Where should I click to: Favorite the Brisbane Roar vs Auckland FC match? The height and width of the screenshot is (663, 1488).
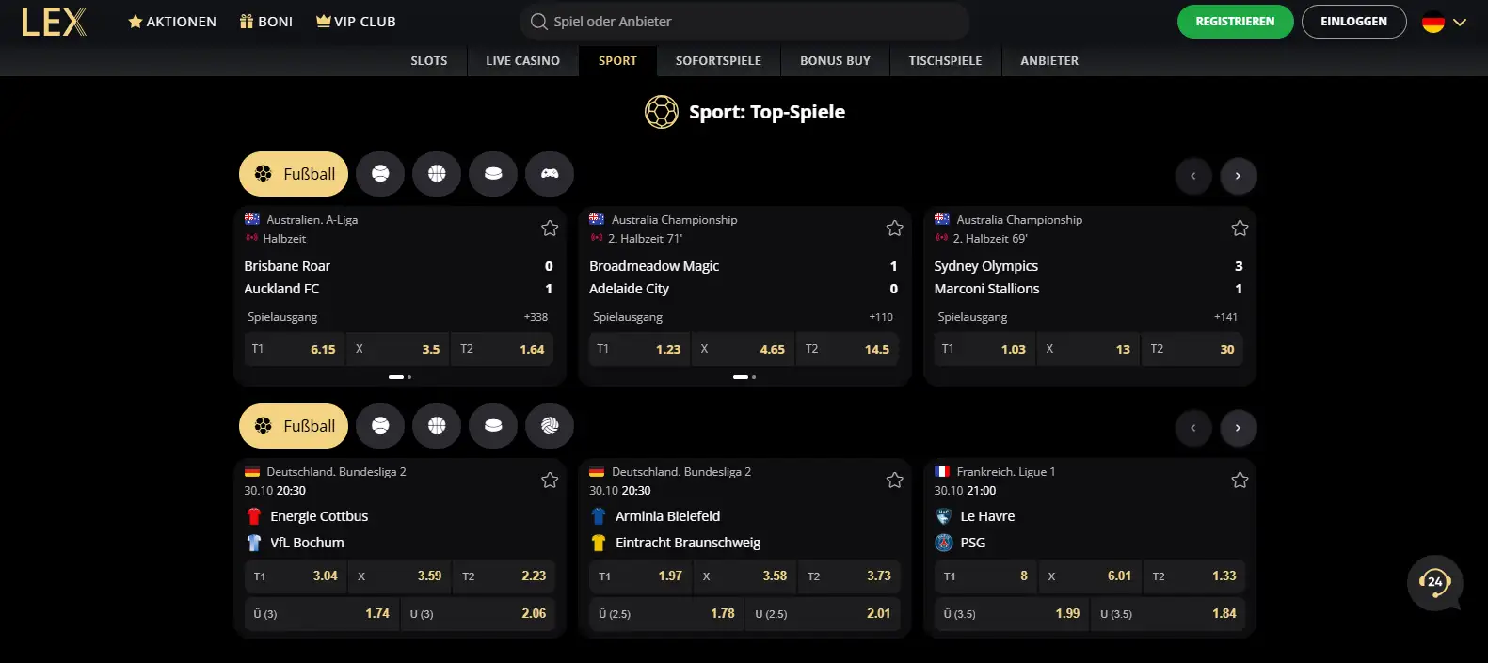click(x=550, y=229)
